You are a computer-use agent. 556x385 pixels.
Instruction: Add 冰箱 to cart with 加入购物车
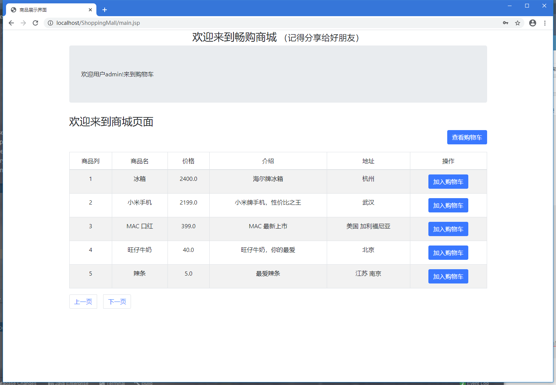(x=448, y=182)
